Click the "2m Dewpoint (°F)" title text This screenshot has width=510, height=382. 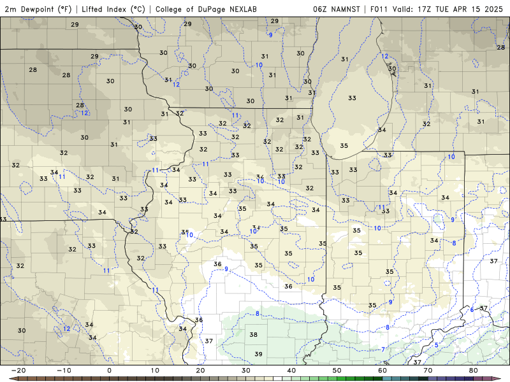click(x=38, y=9)
